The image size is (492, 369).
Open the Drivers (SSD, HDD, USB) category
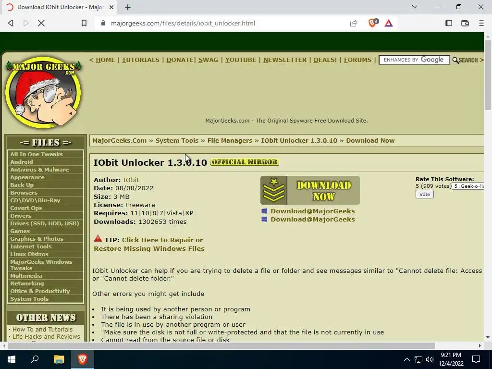(x=45, y=223)
